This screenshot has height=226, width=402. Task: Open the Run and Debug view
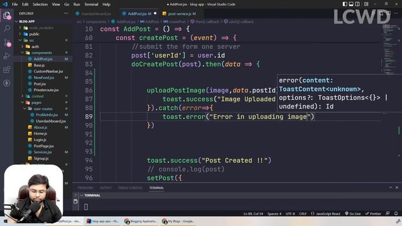(7, 56)
